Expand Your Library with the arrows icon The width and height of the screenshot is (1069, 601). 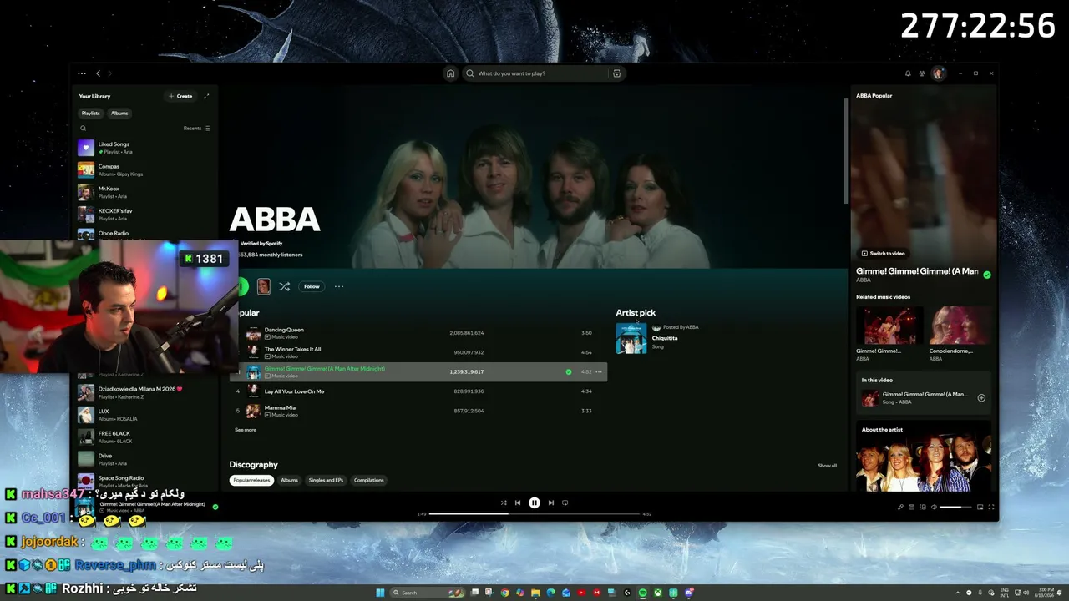coord(206,96)
